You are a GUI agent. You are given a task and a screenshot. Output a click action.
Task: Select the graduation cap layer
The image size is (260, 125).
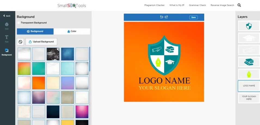(249, 38)
